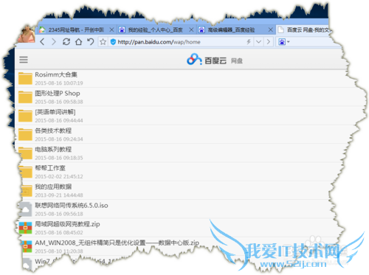Click zip archive icon of 局域网超级网克教程
This screenshot has height=275, width=369.
pos(25,228)
